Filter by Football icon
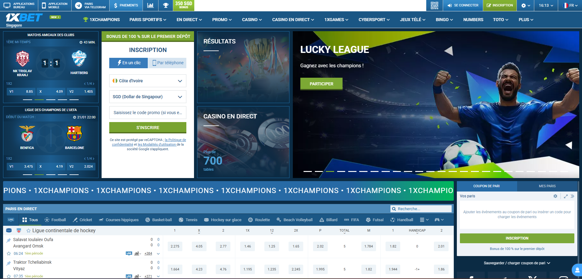 pyautogui.click(x=55, y=220)
